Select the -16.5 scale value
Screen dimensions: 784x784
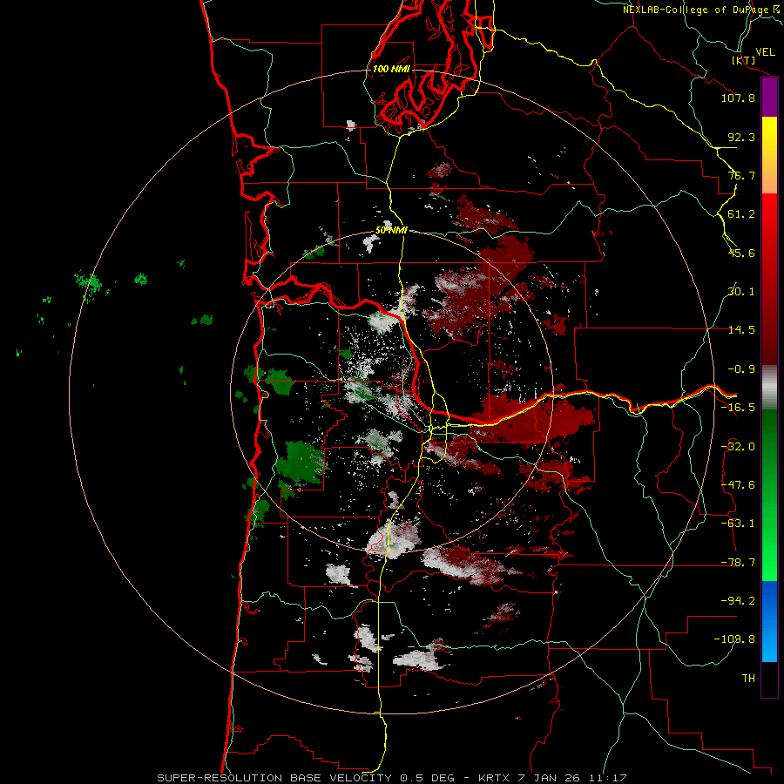click(x=738, y=408)
